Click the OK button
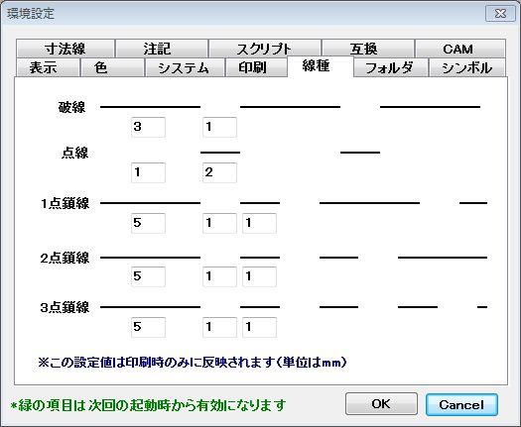Viewport: 521px width, 427px height. (x=381, y=404)
